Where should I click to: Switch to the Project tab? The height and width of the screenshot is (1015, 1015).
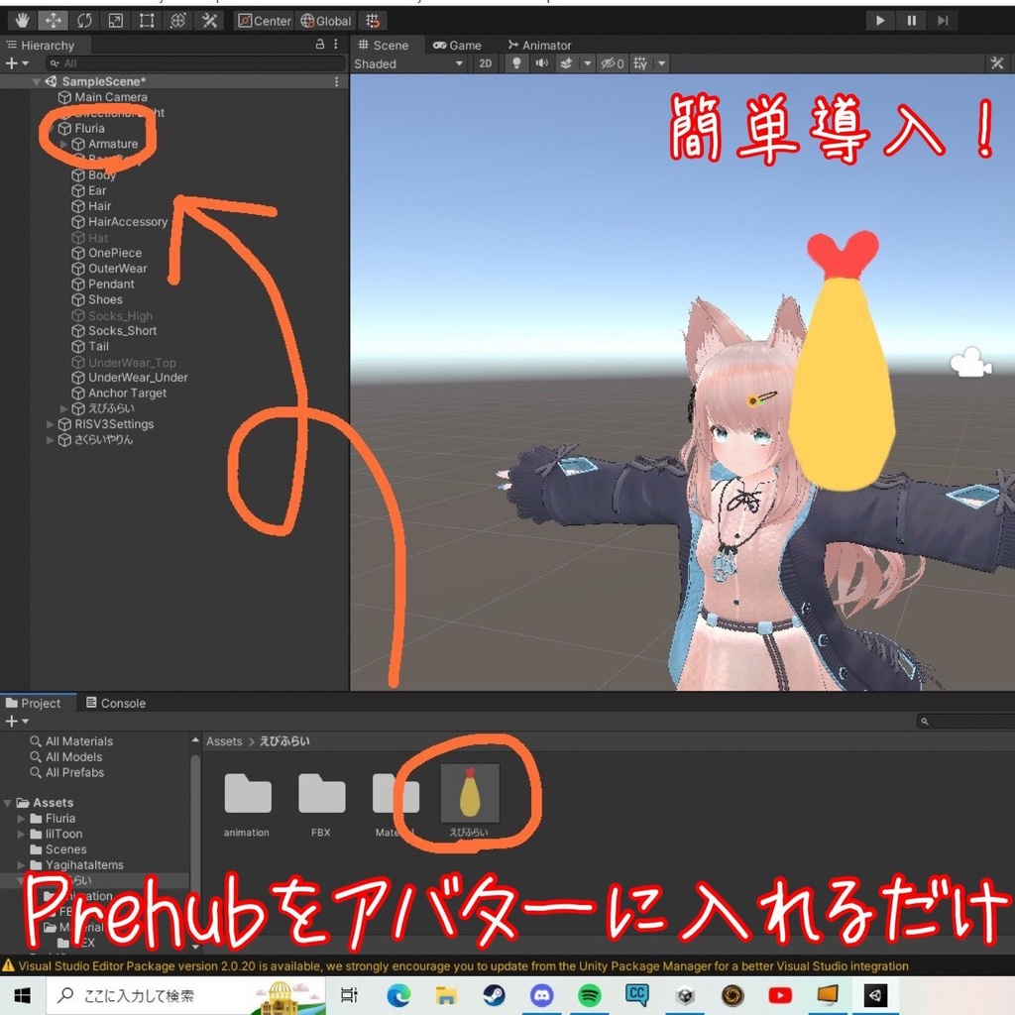pos(33,703)
